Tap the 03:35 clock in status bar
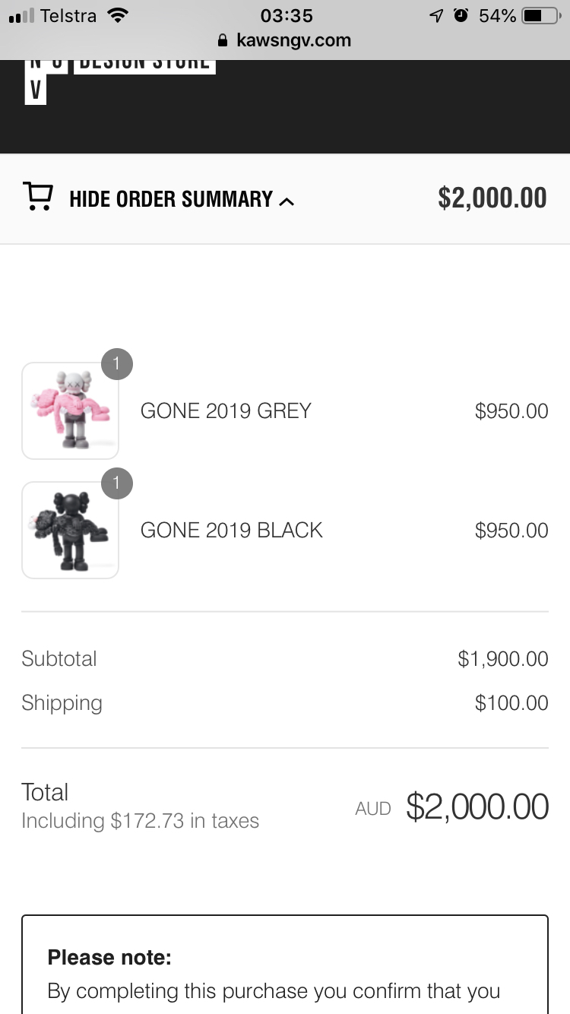570x1014 pixels. [x=286, y=15]
